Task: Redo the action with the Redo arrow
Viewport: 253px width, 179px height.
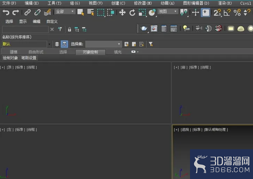Action: pos(16,12)
